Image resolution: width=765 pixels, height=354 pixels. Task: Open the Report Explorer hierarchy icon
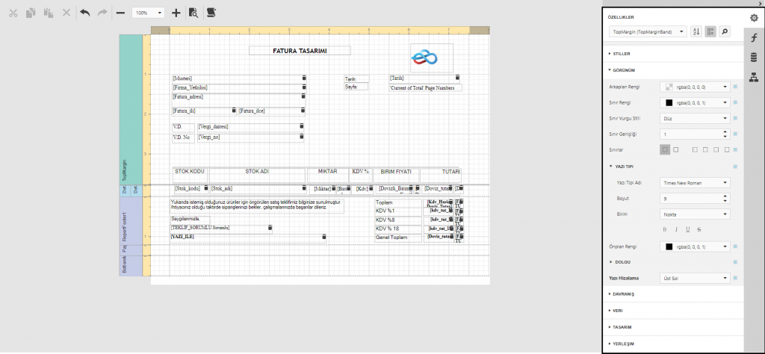click(755, 76)
